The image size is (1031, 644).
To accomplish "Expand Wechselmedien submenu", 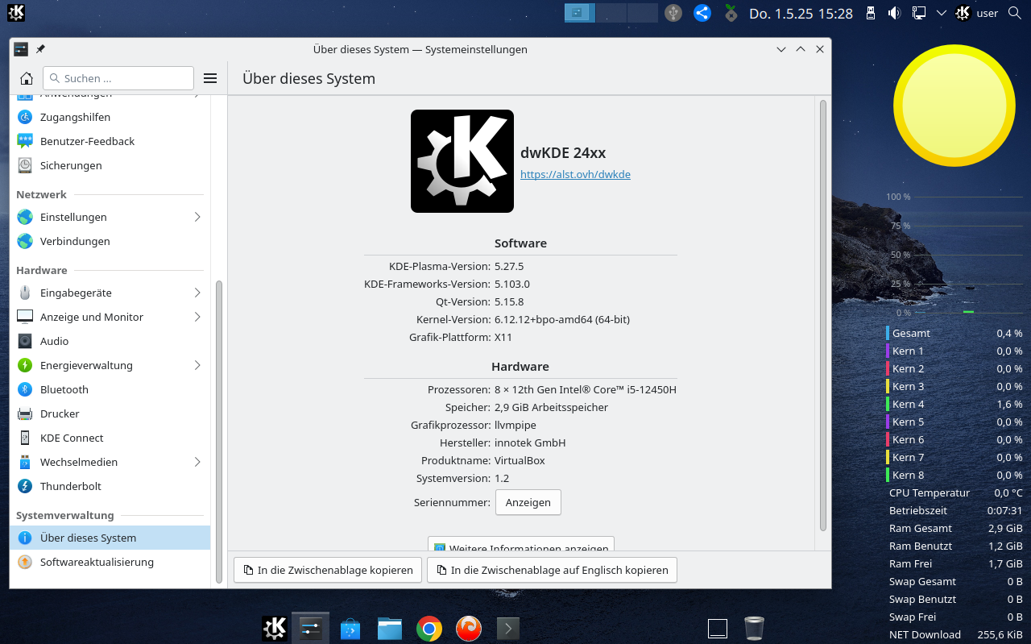I will pos(197,462).
